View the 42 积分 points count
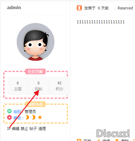This screenshot has width=135, height=141. [59, 86]
